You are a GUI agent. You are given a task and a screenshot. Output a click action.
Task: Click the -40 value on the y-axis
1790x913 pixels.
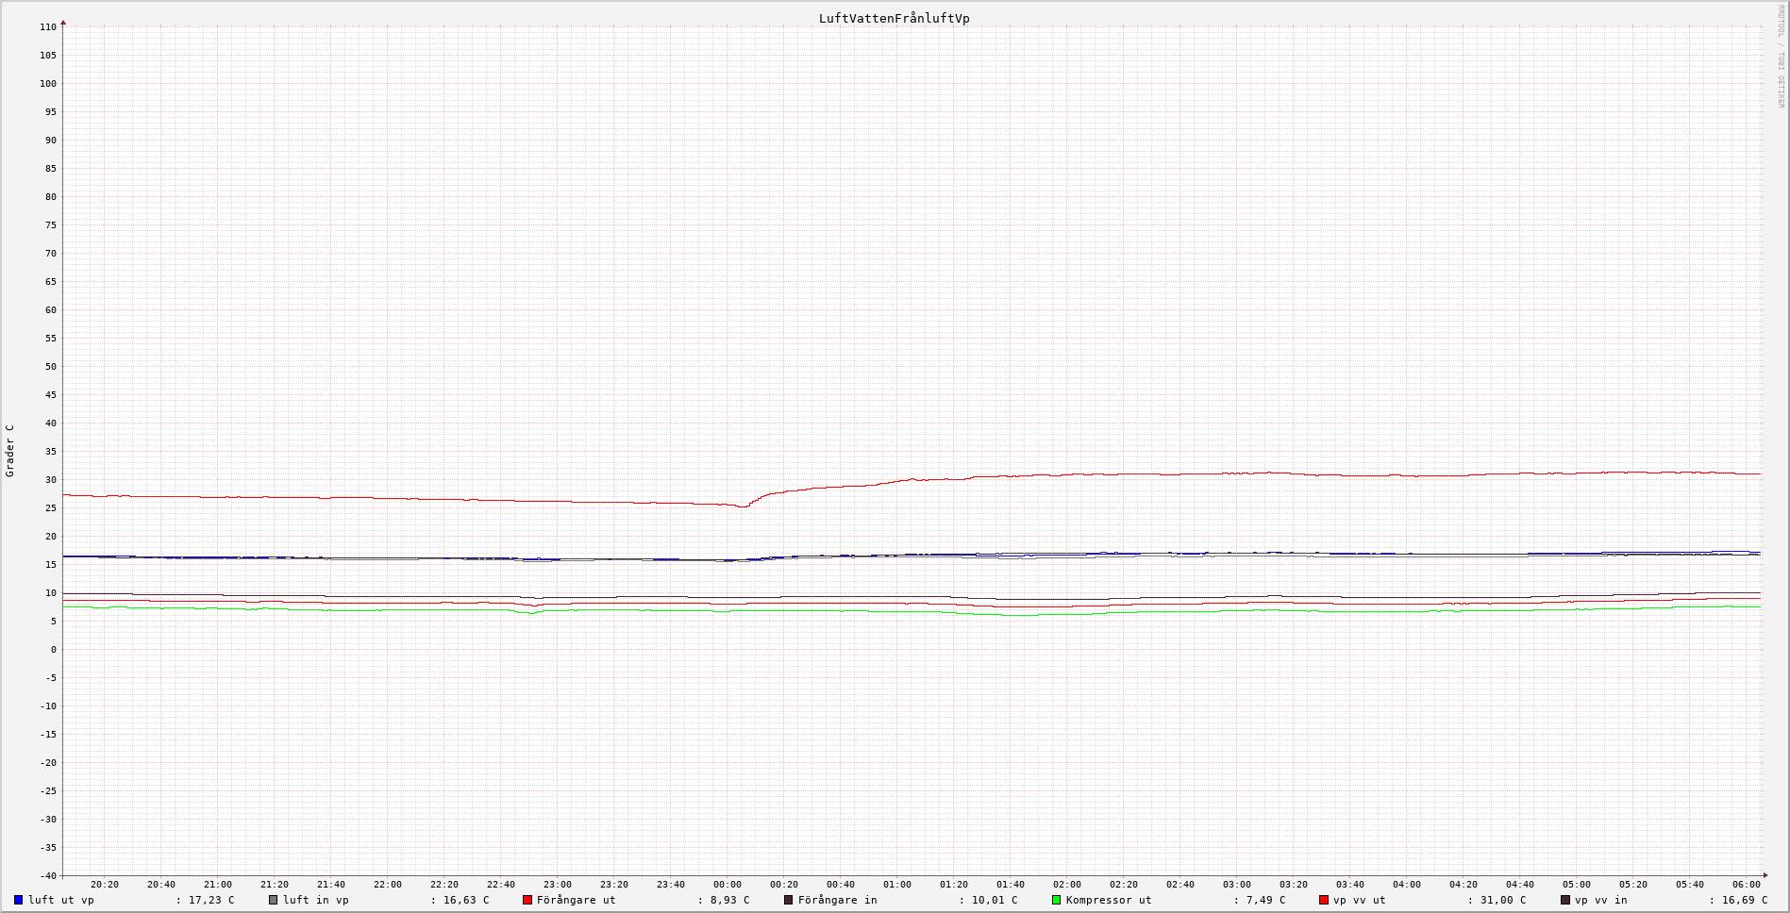coord(46,876)
